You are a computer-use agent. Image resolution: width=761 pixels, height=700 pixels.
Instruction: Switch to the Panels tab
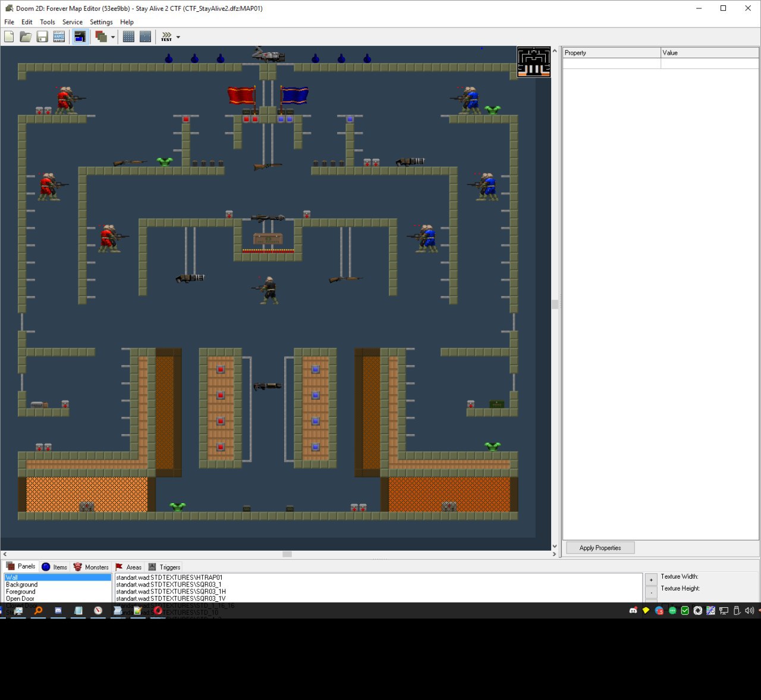(21, 566)
